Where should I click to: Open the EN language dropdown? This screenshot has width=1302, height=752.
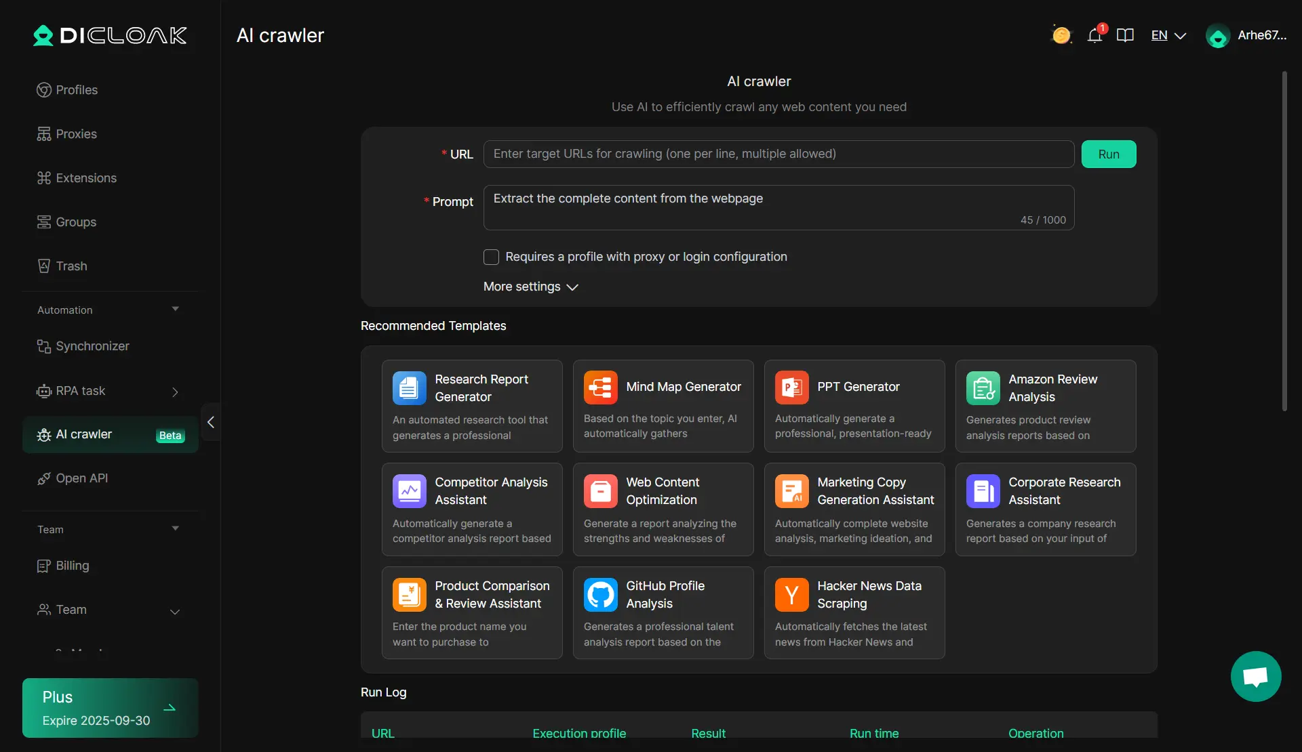click(x=1168, y=35)
